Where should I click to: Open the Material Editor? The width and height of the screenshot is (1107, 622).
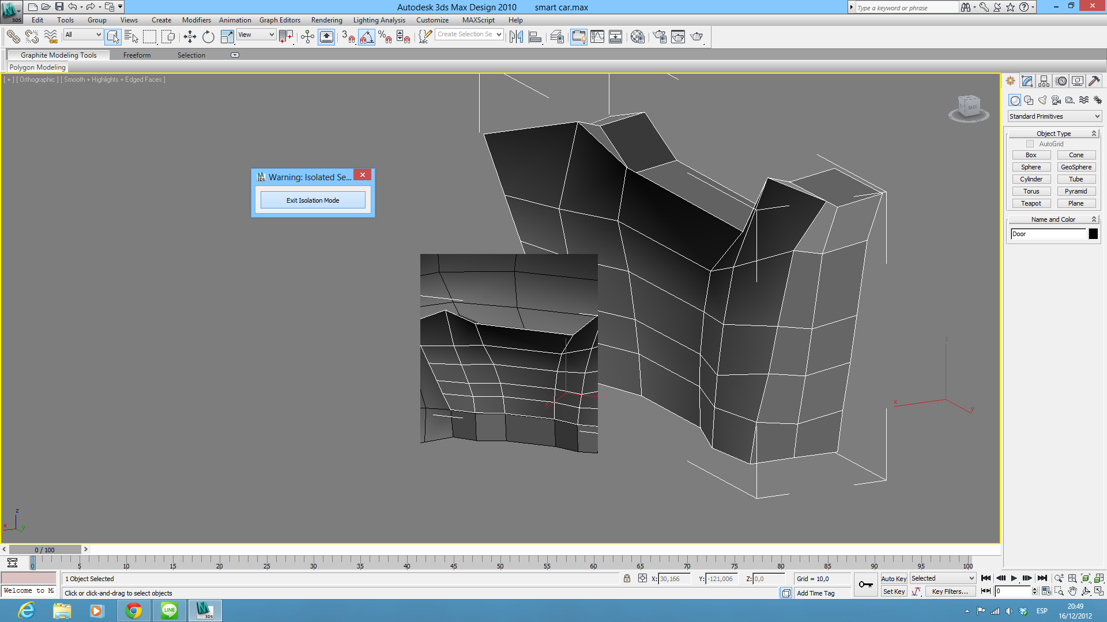(x=637, y=37)
